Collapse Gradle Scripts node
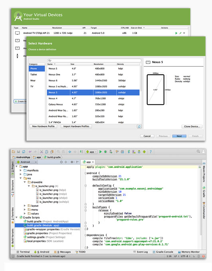This screenshot has height=271, width=212. 17,217
